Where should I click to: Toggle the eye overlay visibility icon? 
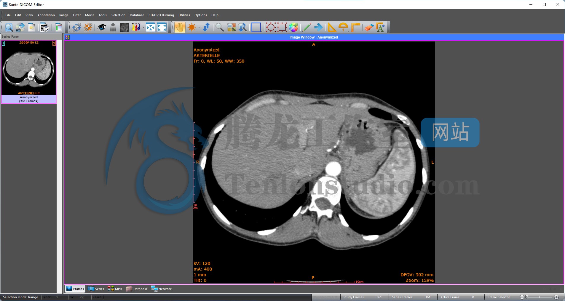pos(102,27)
